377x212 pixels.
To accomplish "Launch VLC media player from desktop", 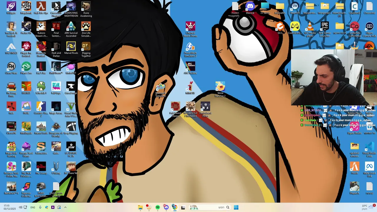I will tap(310, 29).
